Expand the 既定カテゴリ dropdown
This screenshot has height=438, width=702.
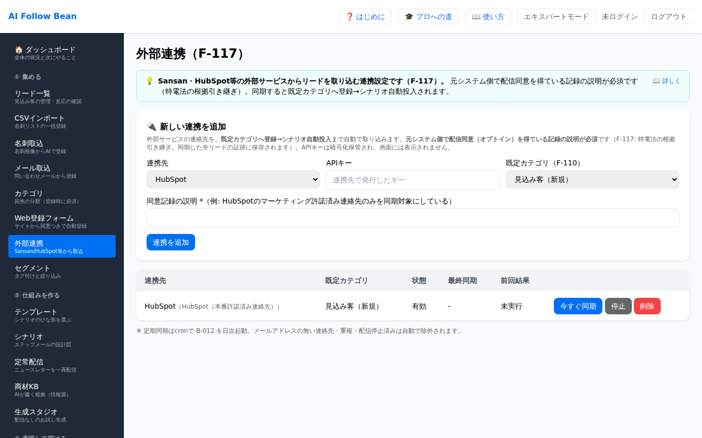[593, 179]
